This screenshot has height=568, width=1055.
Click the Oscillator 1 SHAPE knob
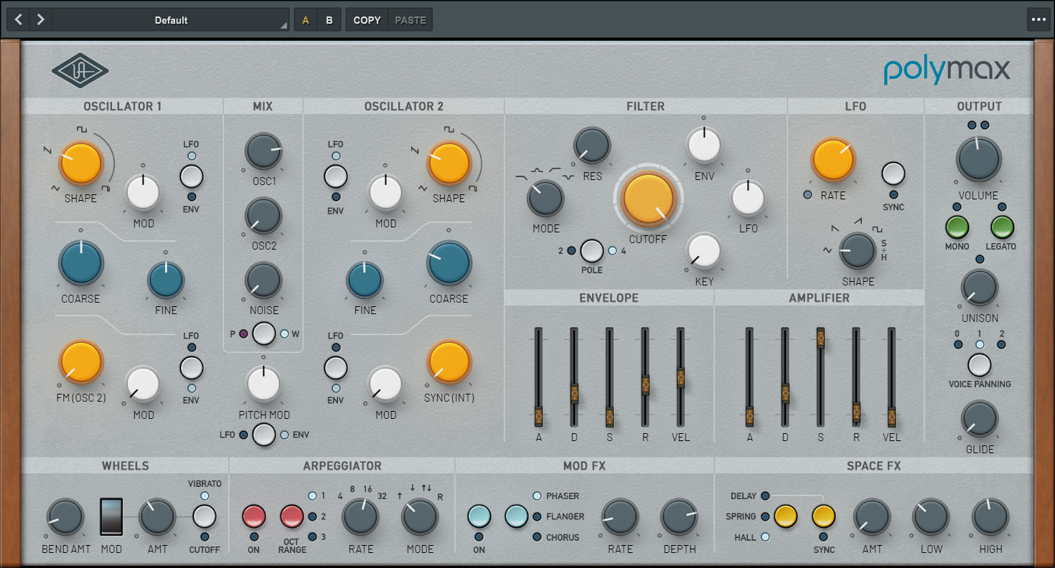81,163
